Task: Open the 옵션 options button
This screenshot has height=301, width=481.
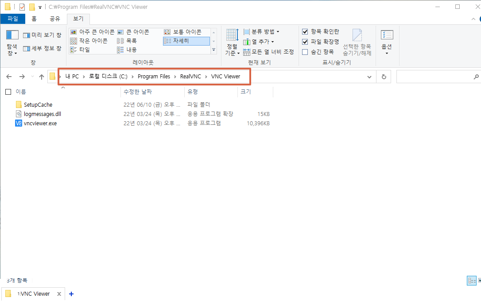Action: point(387,42)
